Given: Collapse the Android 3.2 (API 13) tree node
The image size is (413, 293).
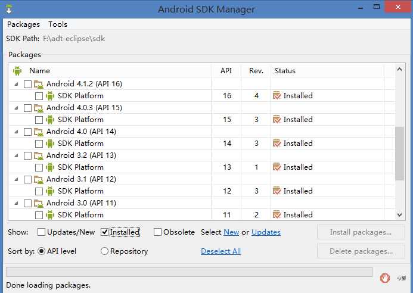Looking at the screenshot, I should pyautogui.click(x=16, y=155).
